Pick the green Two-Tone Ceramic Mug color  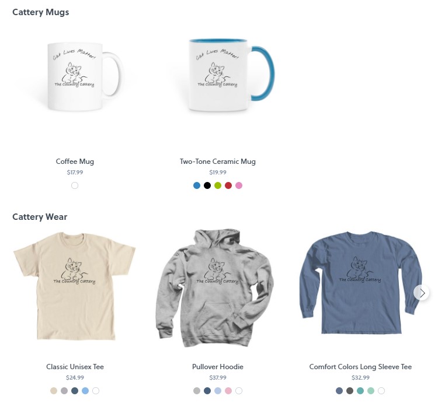point(218,185)
